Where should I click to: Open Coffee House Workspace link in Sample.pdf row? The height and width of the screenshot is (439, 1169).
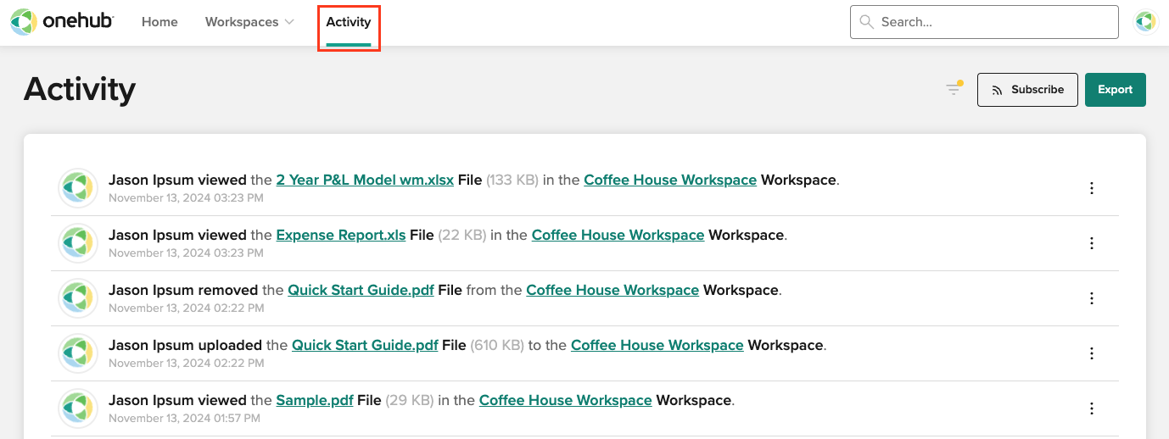pos(565,400)
